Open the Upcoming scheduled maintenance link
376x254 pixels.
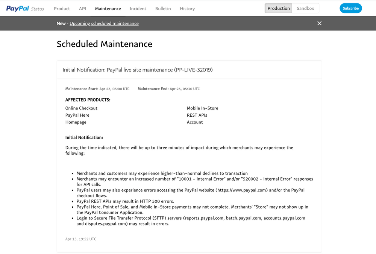[104, 23]
